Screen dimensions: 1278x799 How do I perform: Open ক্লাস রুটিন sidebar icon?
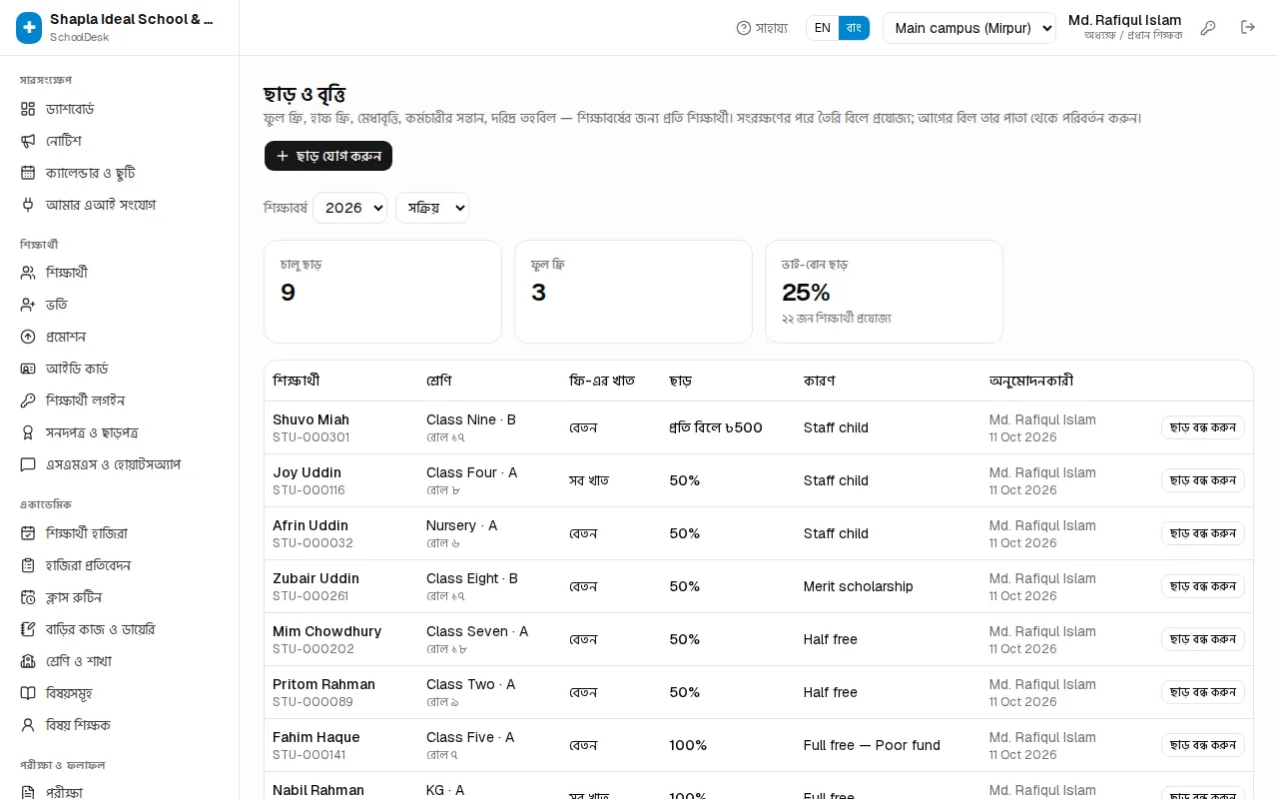[28, 597]
